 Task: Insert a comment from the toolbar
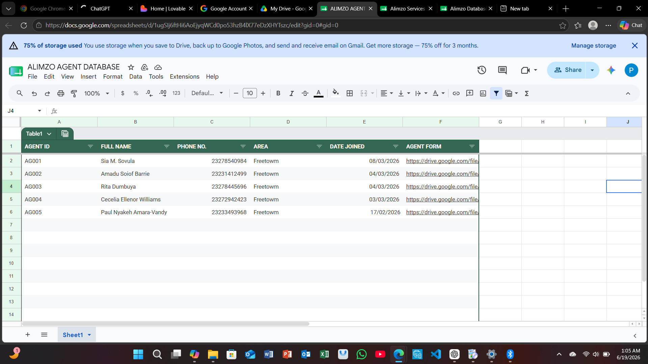470,93
